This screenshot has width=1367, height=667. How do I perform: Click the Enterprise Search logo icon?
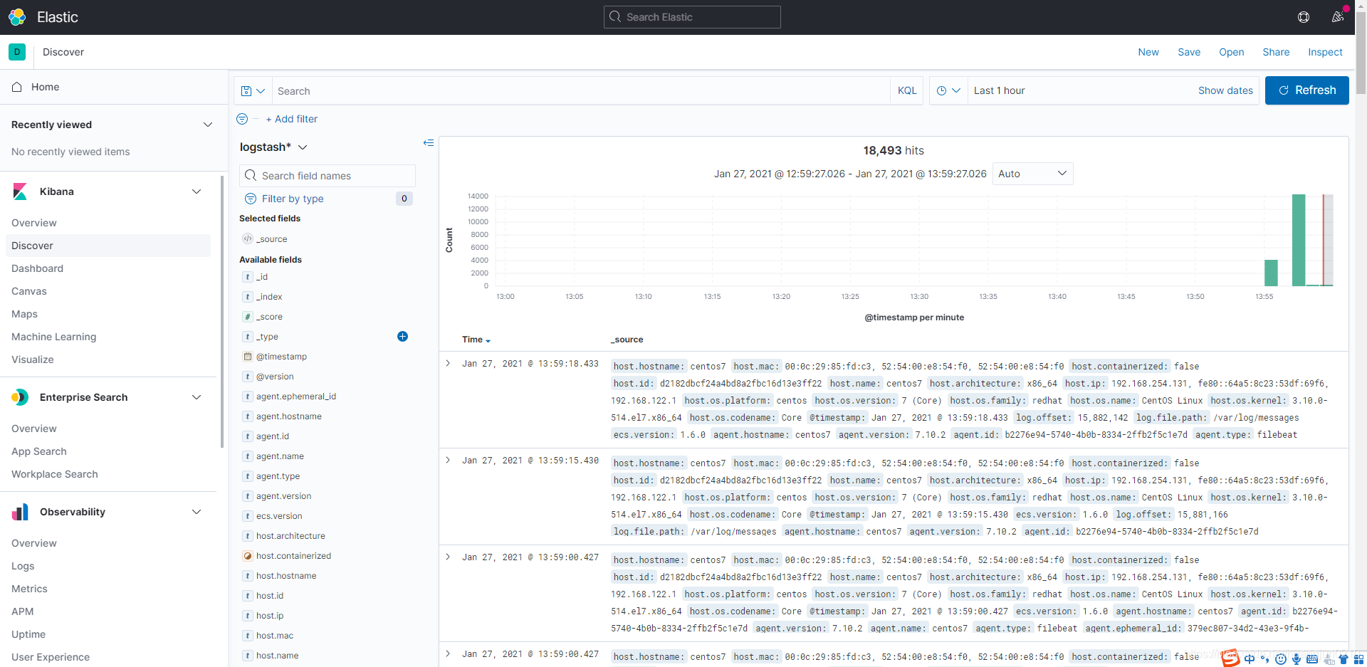[x=20, y=397]
